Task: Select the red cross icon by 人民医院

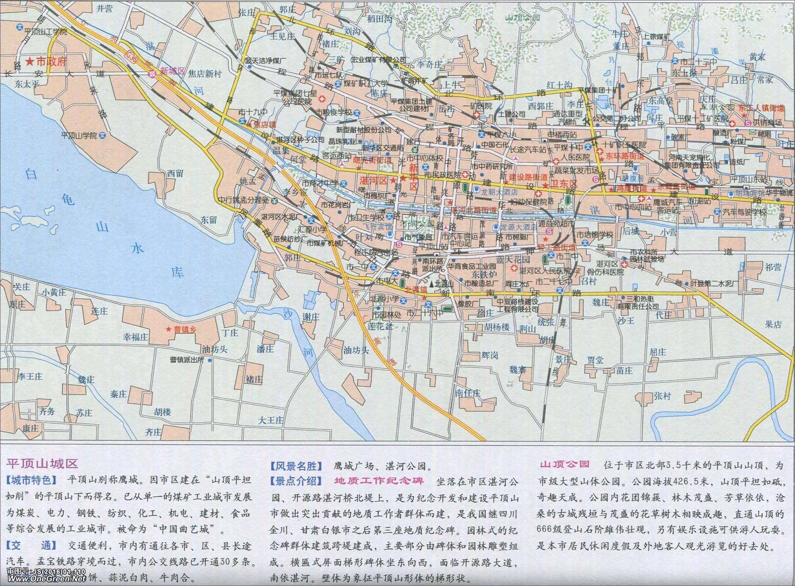Action: point(556,161)
